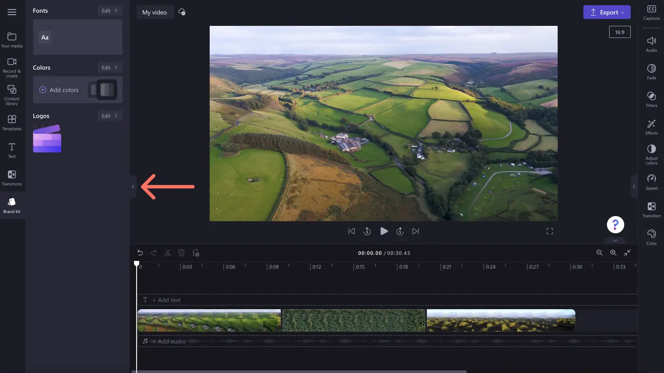Select the second forest video clip
664x373 pixels.
pyautogui.click(x=354, y=320)
